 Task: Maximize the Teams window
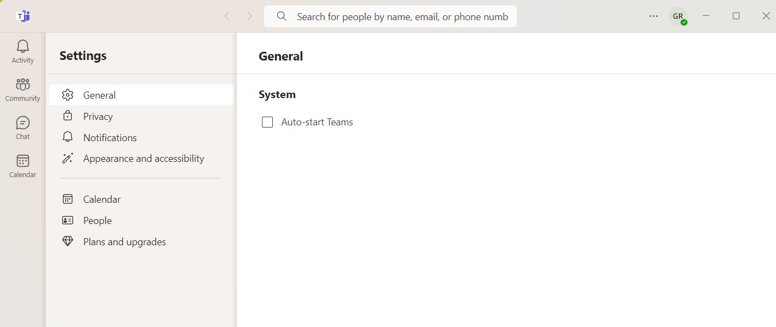pyautogui.click(x=736, y=16)
